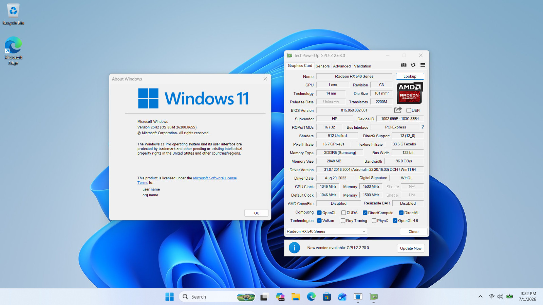Toggle the Ray Tracing checkbox
543x305 pixels.
click(343, 221)
